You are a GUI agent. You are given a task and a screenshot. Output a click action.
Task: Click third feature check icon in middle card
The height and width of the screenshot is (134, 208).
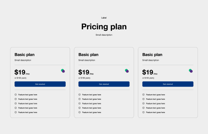pyautogui.click(x=80, y=104)
